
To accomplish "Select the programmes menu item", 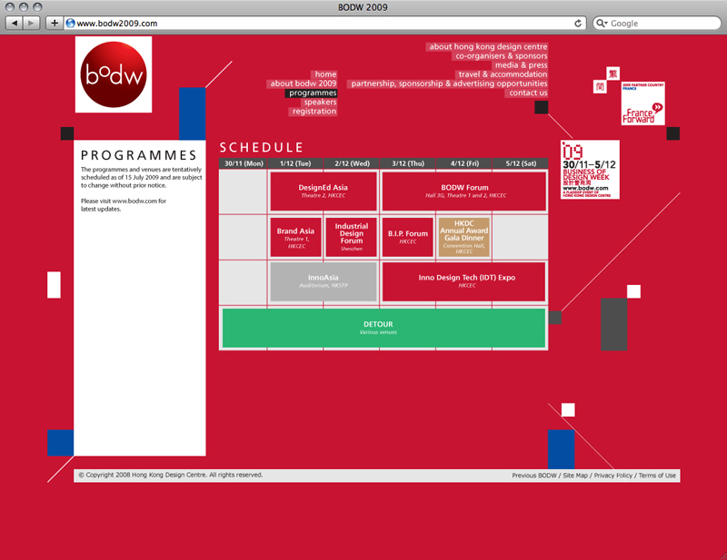I will tap(313, 93).
